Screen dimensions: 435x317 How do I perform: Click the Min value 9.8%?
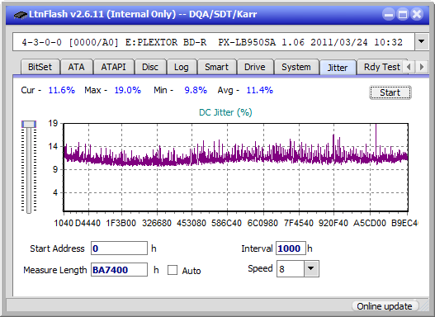[x=196, y=90]
